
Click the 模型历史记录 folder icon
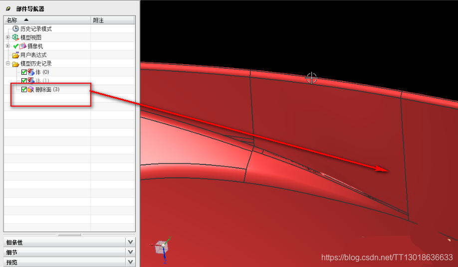tap(16, 64)
